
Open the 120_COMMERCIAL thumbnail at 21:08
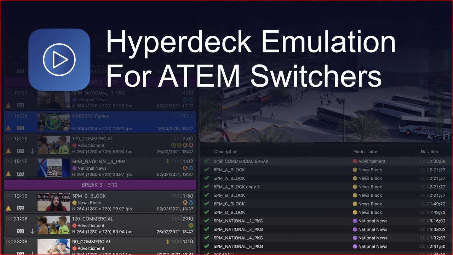point(53,225)
